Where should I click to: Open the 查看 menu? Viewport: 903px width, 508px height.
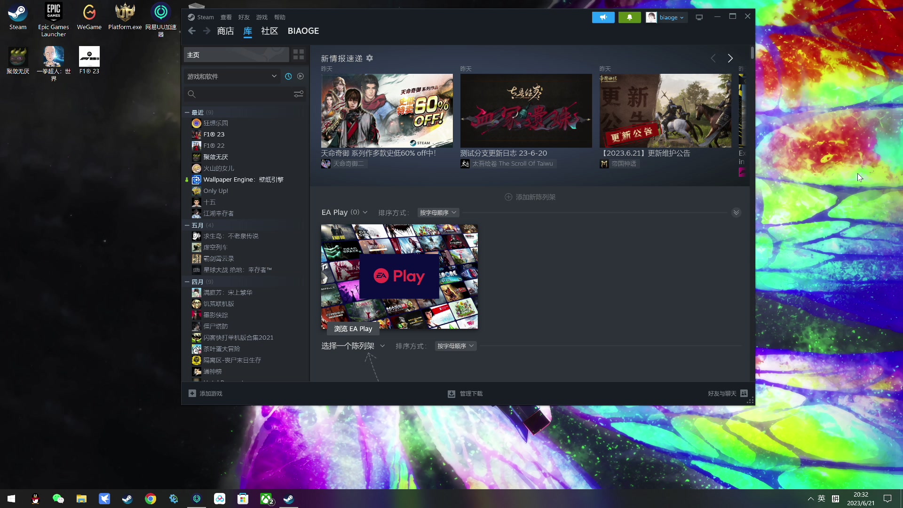click(226, 17)
